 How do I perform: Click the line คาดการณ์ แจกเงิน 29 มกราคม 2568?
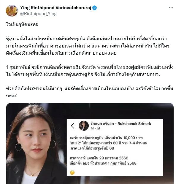99,158
